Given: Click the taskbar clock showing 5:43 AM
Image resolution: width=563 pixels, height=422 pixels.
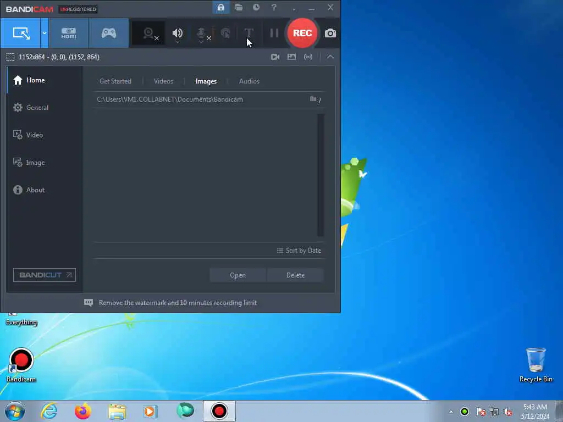Looking at the screenshot, I should pyautogui.click(x=535, y=412).
